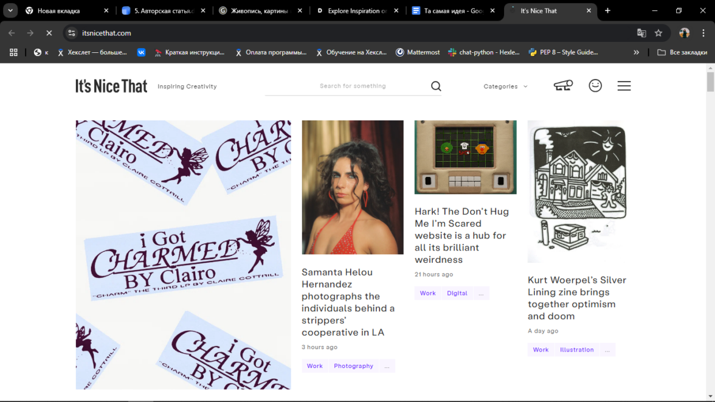Click the scrollbar down arrow
This screenshot has width=715, height=402.
pyautogui.click(x=710, y=397)
